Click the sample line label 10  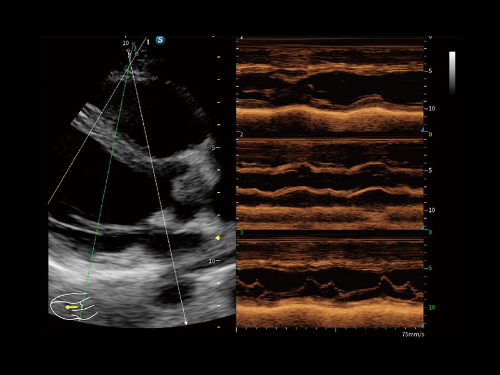[126, 43]
